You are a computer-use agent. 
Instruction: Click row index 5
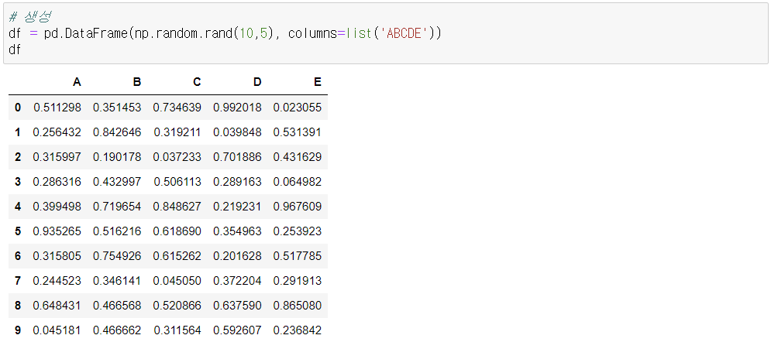coord(18,231)
